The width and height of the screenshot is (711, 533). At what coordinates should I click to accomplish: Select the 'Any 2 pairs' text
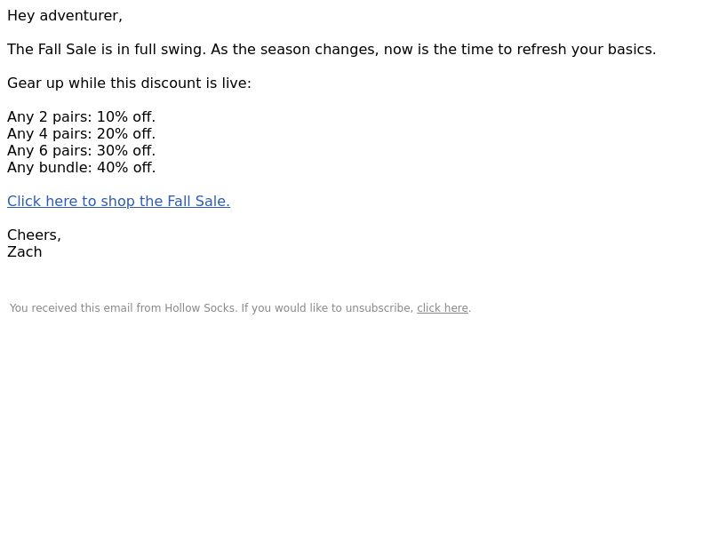coord(50,117)
